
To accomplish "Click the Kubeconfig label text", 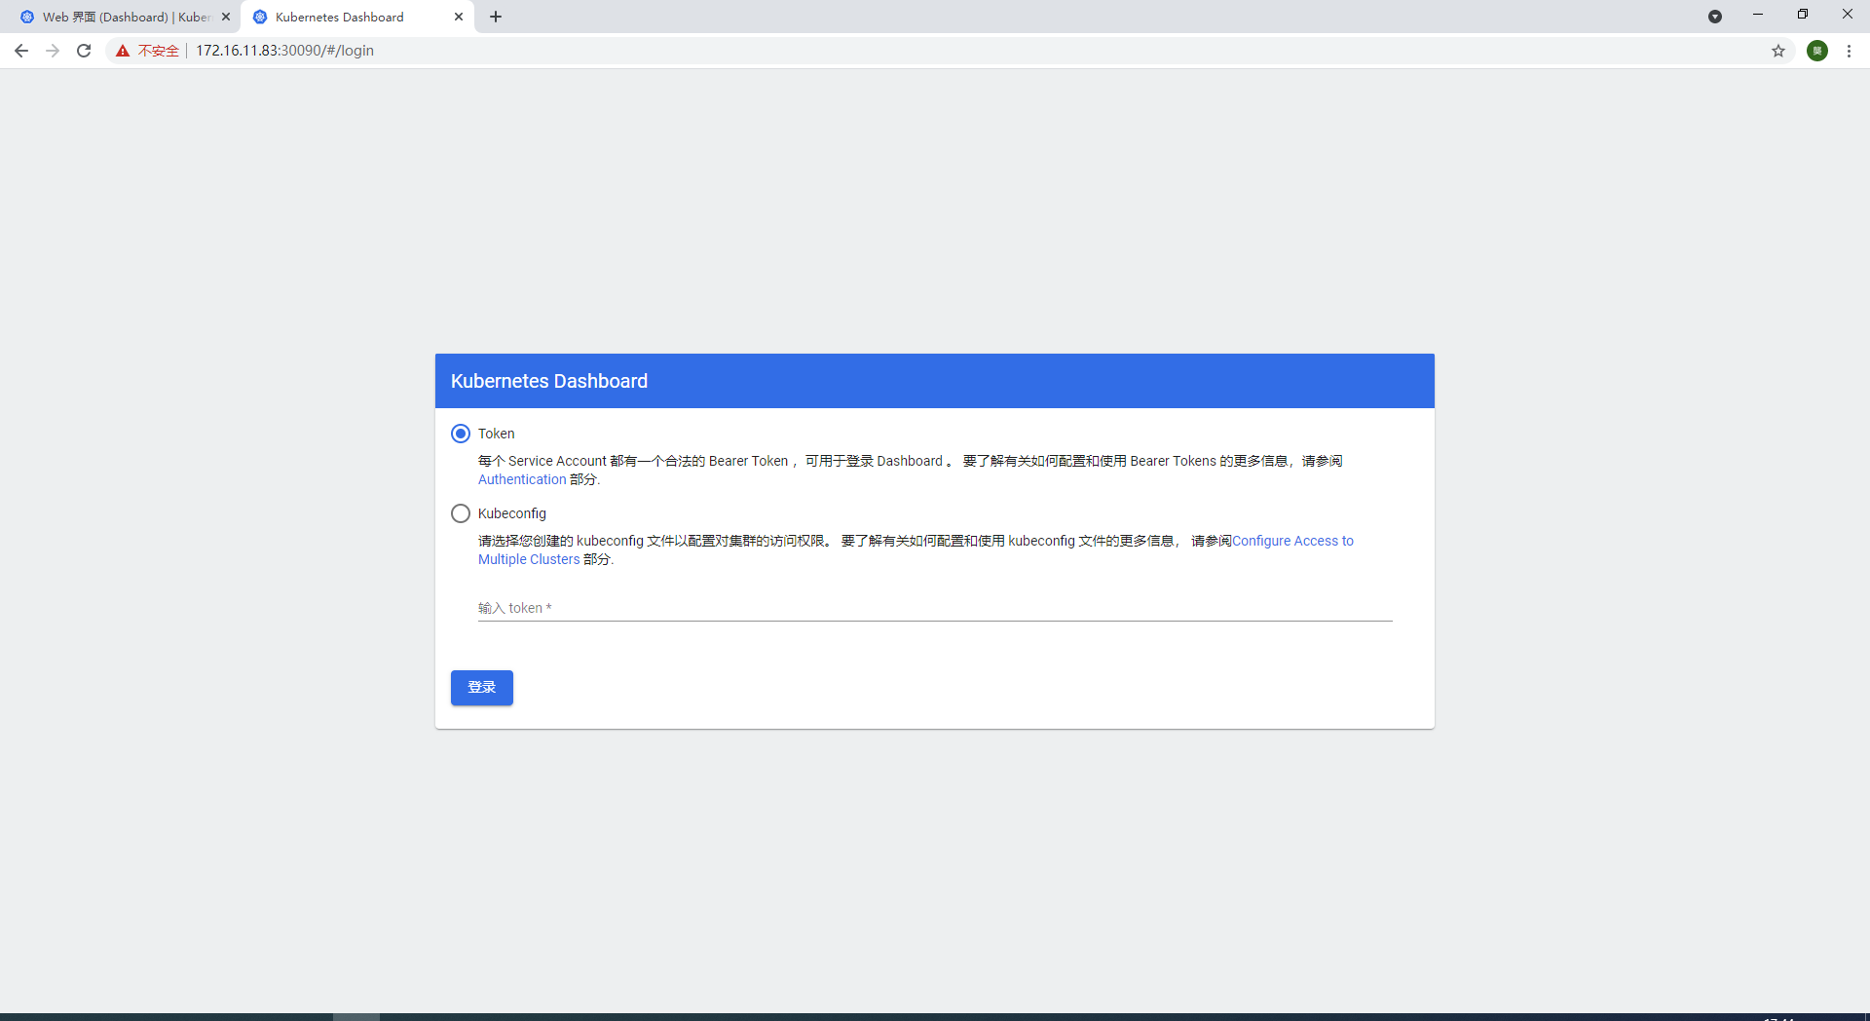I will [512, 513].
